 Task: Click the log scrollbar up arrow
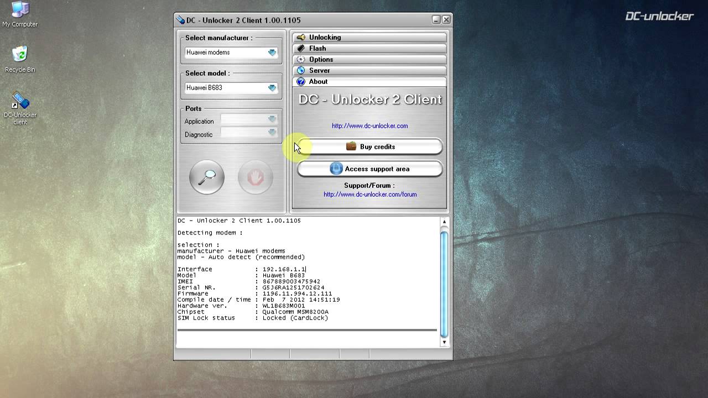click(444, 222)
